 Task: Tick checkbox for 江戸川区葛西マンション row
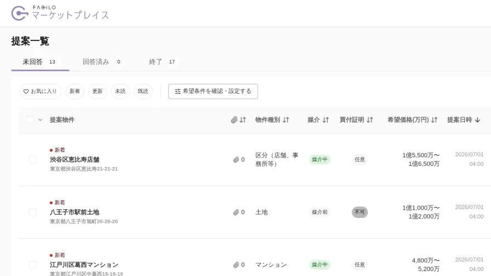click(32, 264)
